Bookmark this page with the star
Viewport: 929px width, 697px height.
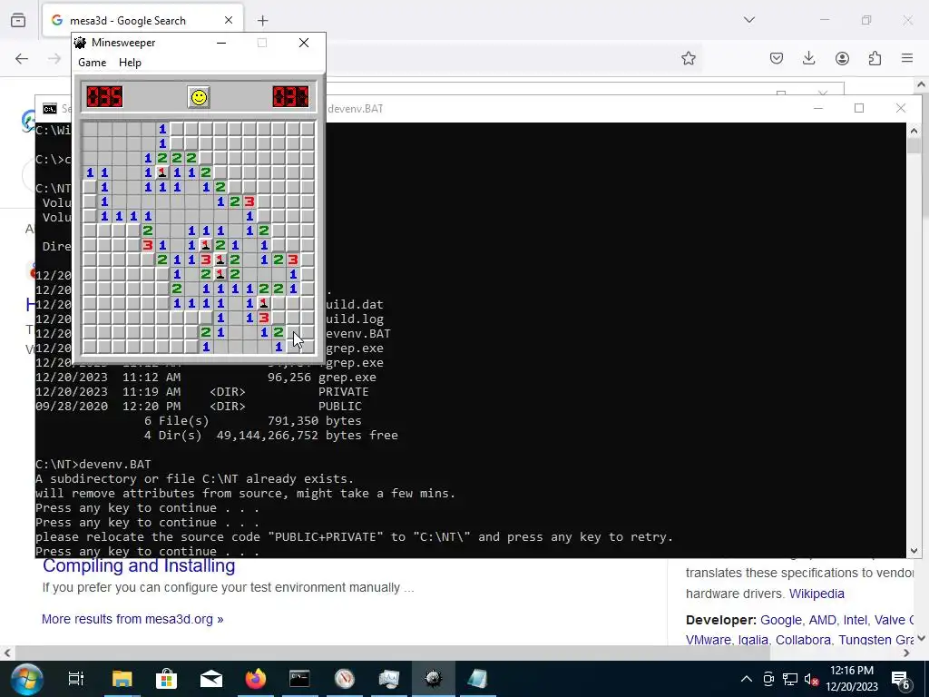[x=688, y=58]
